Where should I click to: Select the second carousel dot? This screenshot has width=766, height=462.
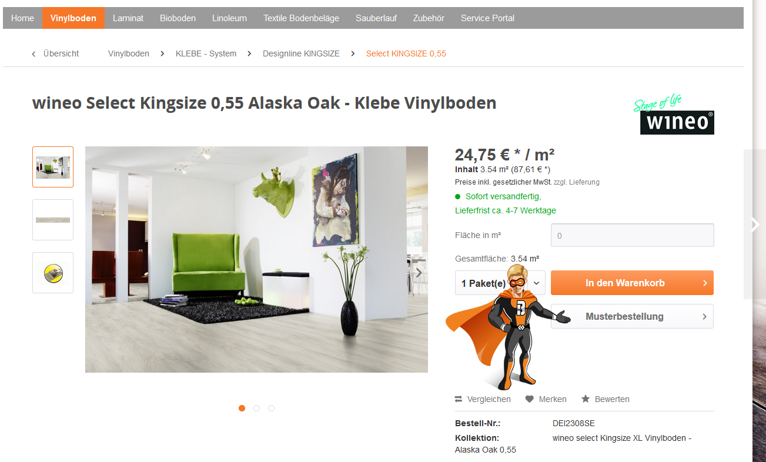click(x=256, y=408)
